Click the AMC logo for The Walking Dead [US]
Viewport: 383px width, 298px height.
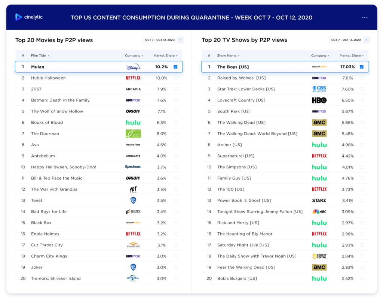pos(319,123)
